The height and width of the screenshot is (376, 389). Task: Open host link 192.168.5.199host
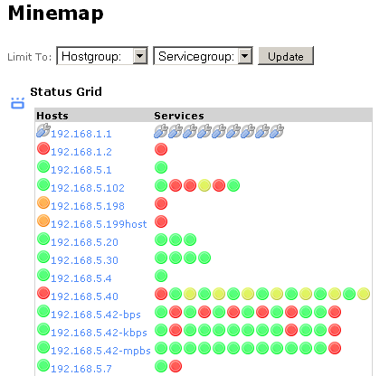[99, 224]
